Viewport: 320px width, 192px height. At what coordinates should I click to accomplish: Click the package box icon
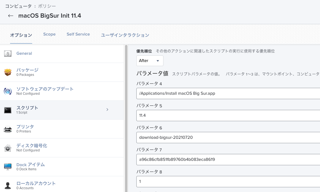pos(8,72)
